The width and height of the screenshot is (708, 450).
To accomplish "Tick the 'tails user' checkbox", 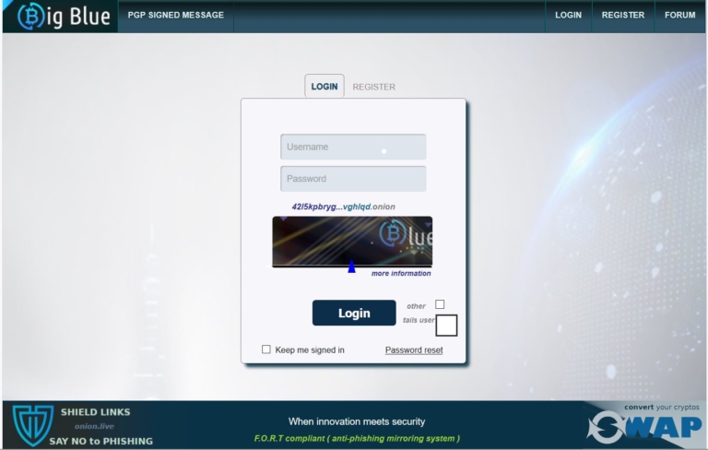I will [446, 326].
